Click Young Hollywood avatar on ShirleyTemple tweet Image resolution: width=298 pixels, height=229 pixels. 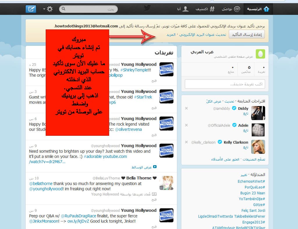pos(166,69)
